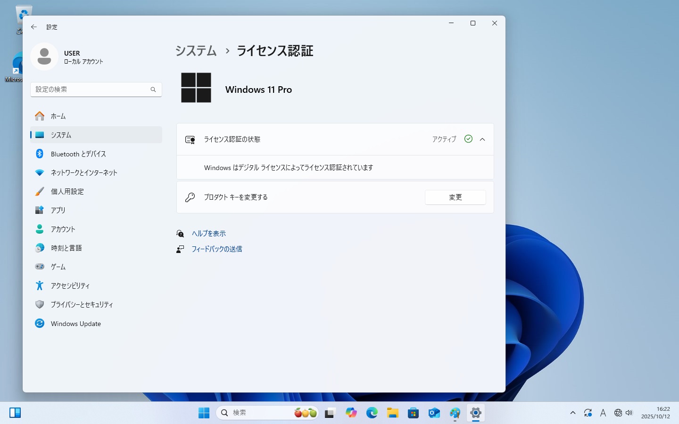Open Windows Update page
The height and width of the screenshot is (424, 679).
pyautogui.click(x=75, y=324)
